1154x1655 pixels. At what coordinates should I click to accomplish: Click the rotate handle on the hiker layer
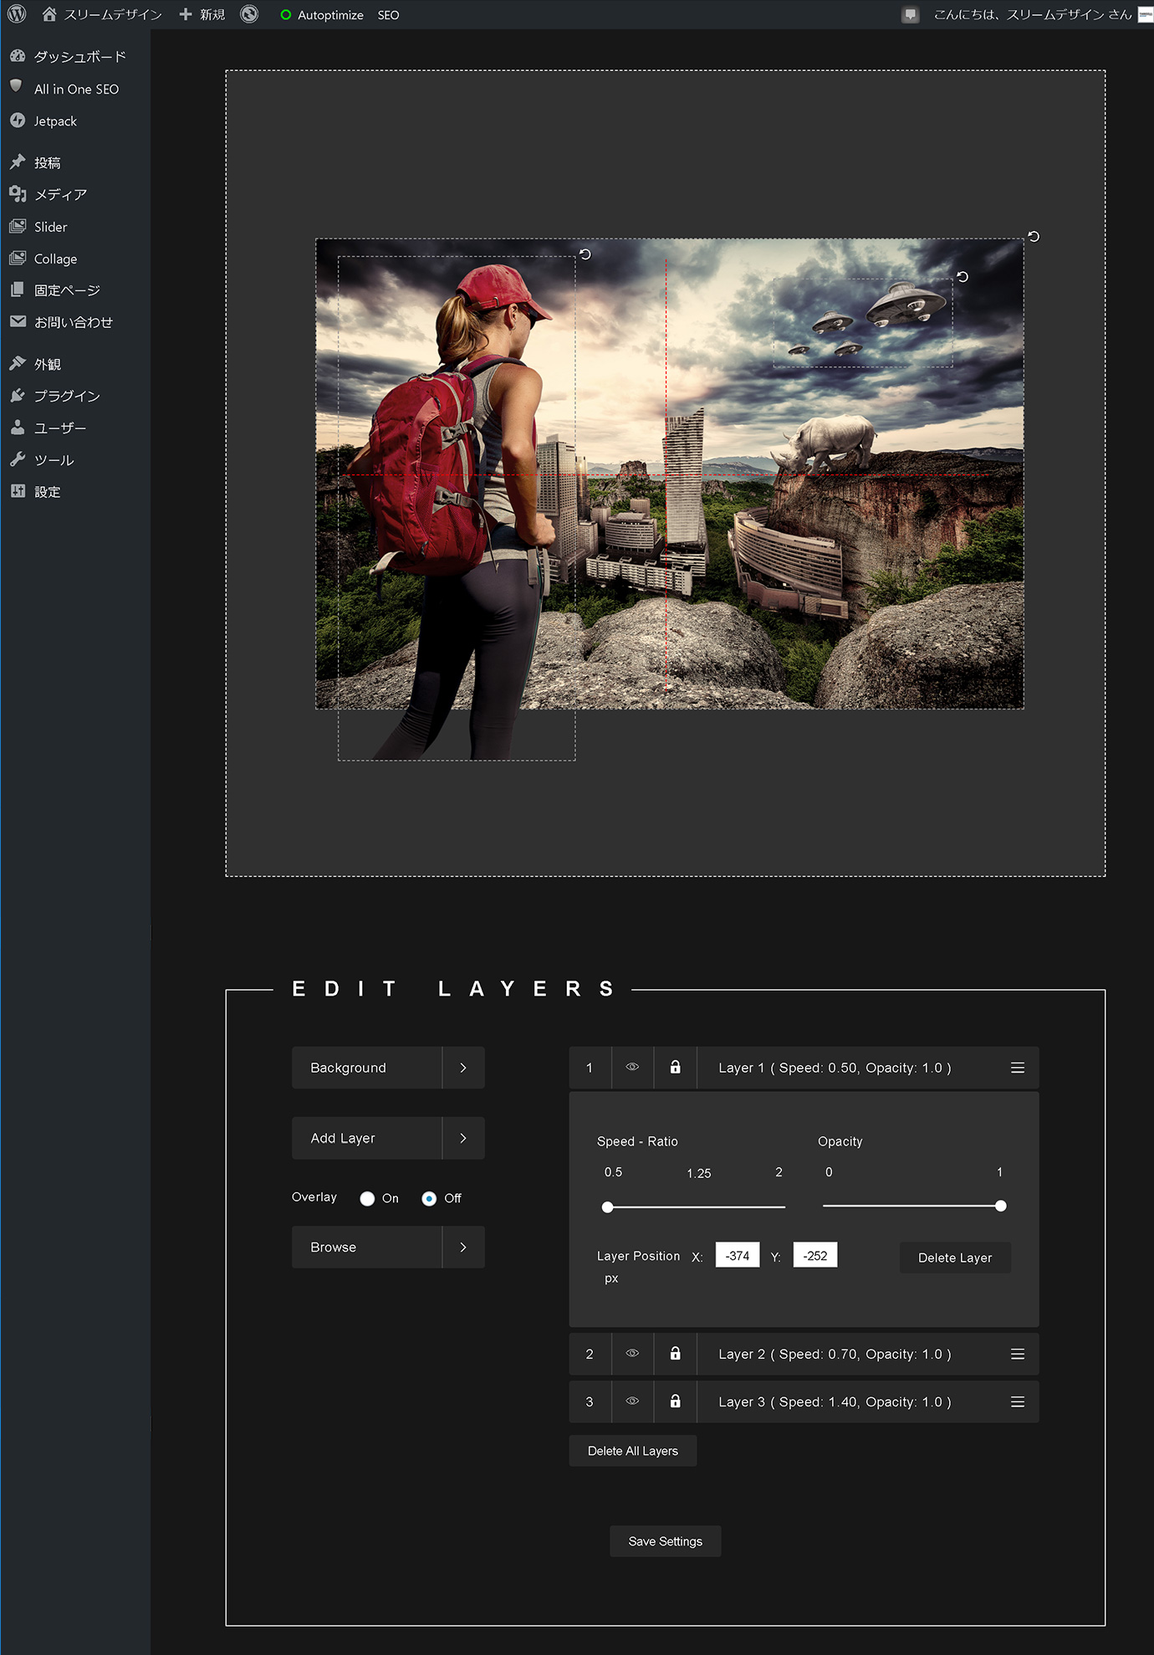point(585,254)
